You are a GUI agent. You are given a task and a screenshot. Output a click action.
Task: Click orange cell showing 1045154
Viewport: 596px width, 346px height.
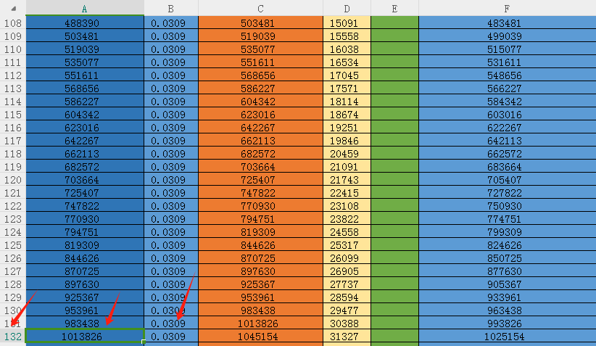coord(260,337)
